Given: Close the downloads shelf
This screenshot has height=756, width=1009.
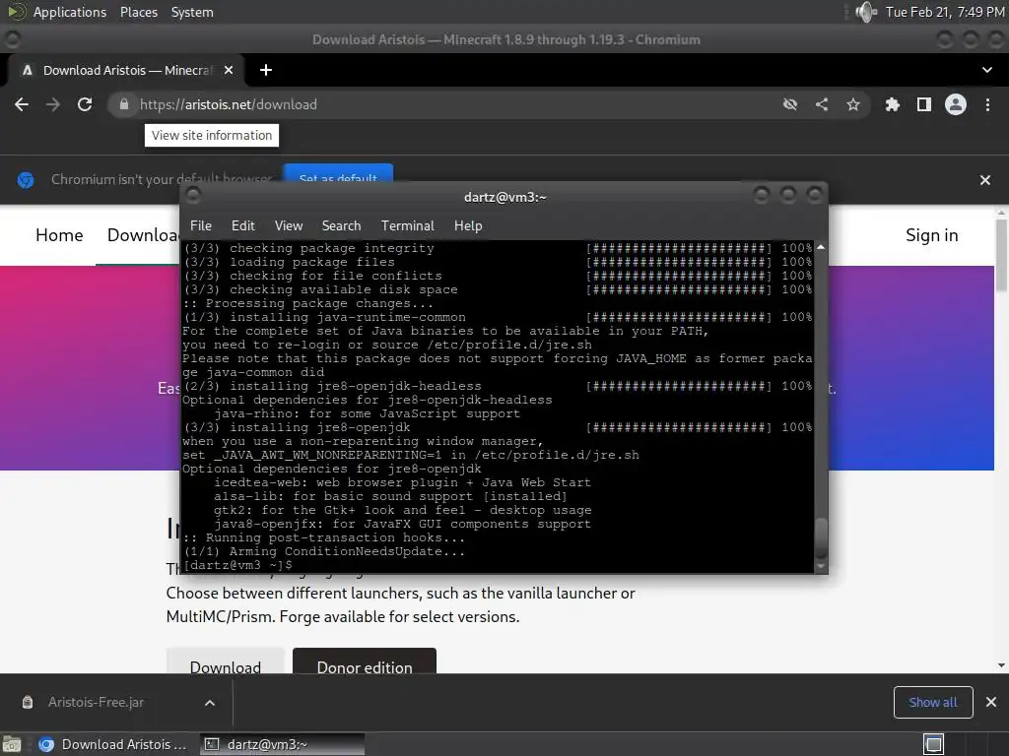Looking at the screenshot, I should (991, 703).
